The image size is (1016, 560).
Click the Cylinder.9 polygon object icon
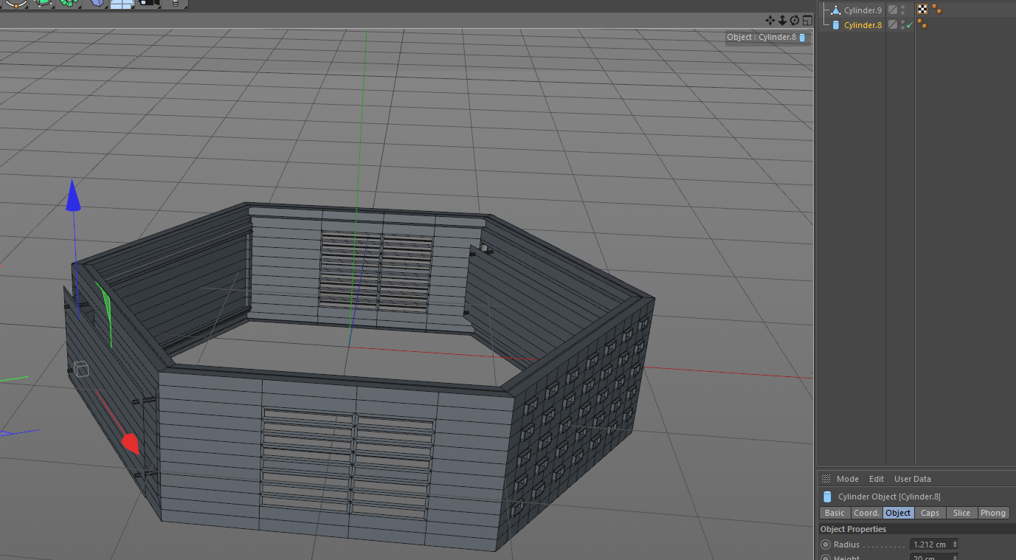(x=836, y=10)
